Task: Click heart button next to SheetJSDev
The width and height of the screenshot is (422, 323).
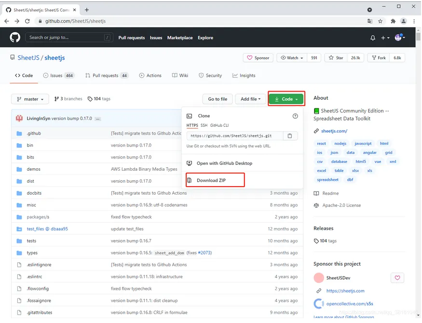Action: [397, 278]
